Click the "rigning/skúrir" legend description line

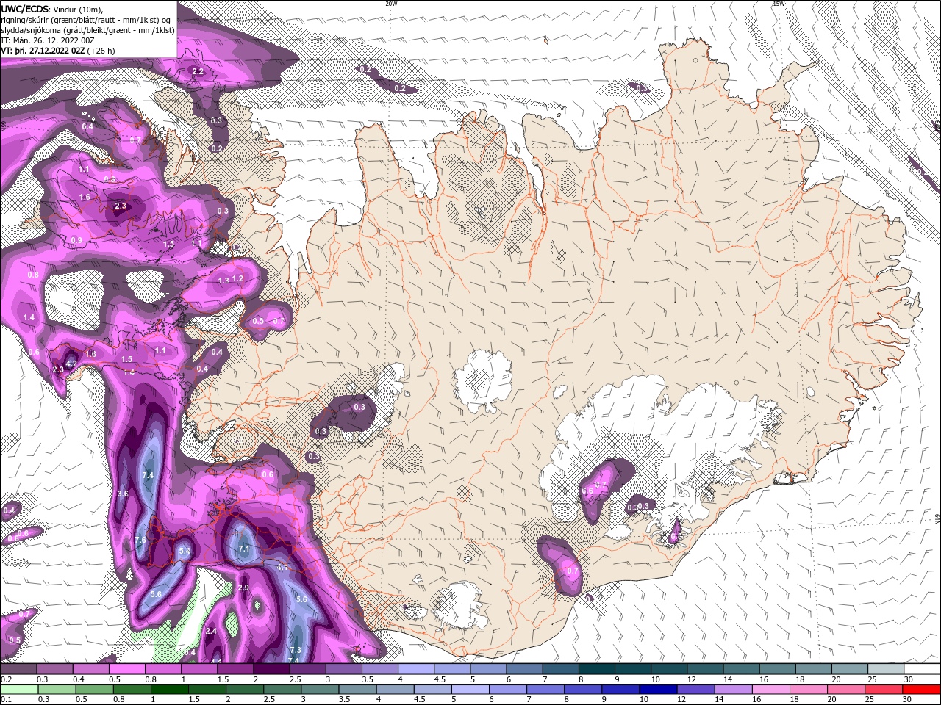coord(85,20)
